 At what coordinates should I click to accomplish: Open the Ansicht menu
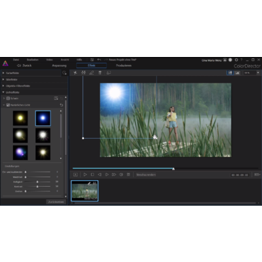point(65,60)
